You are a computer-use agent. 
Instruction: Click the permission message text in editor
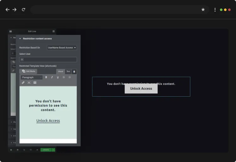[x=48, y=105]
